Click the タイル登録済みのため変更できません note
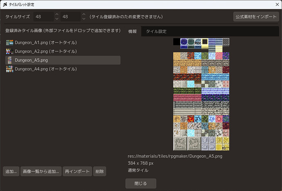Viewport: 282px width, 191px height. click(x=126, y=17)
